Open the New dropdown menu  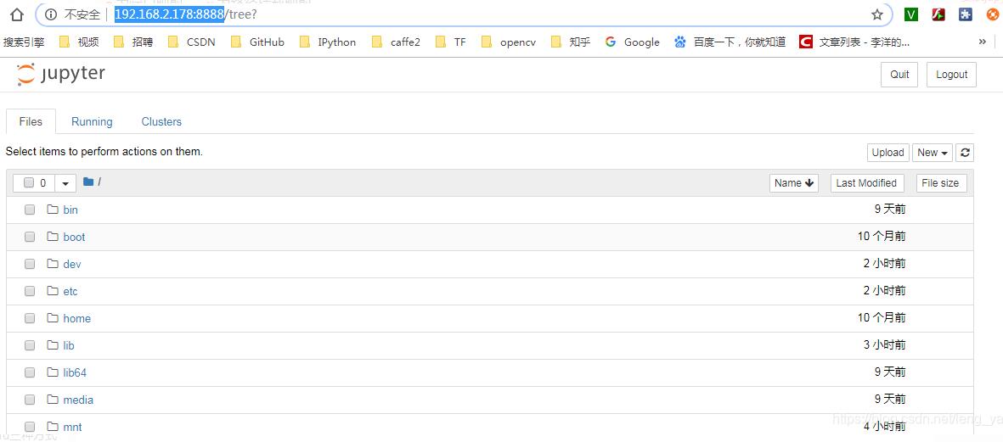(932, 153)
